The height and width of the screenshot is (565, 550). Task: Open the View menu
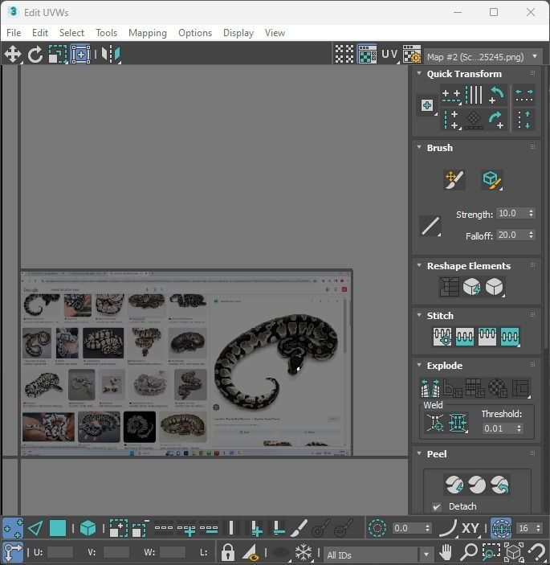275,33
